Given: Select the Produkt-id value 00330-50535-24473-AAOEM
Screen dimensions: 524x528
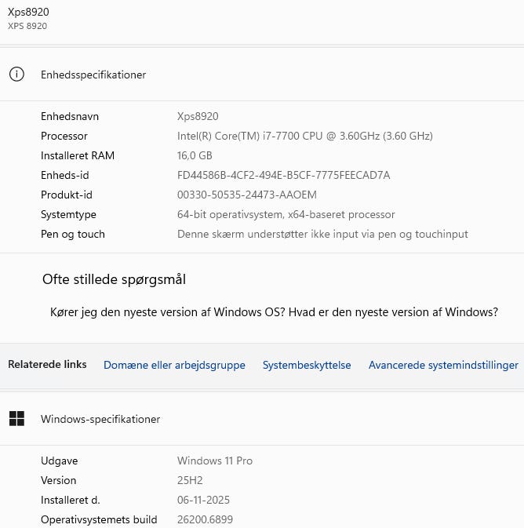Looking at the screenshot, I should [247, 195].
